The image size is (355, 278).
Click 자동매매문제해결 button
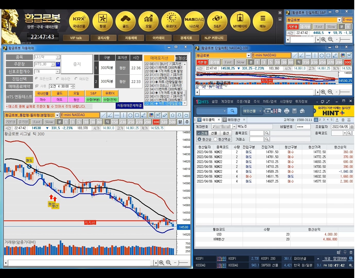coord(129,106)
